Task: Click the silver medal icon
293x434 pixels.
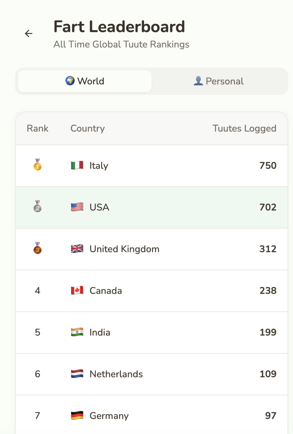Action: point(38,207)
